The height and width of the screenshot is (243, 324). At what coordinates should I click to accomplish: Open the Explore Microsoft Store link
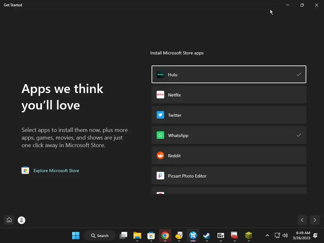[56, 171]
